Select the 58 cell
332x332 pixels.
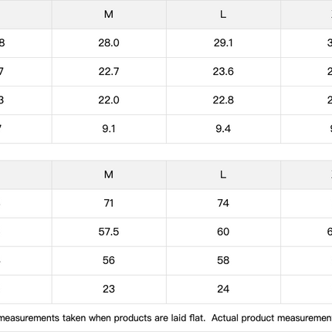[x=223, y=260]
